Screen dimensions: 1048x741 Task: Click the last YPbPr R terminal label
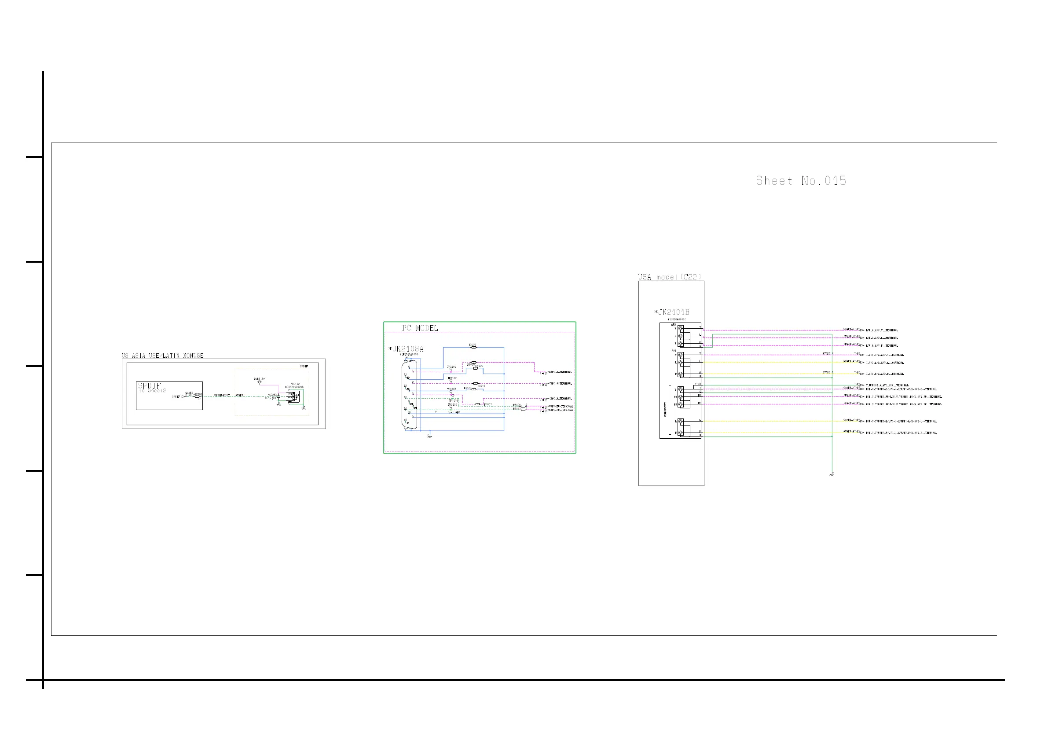point(901,433)
